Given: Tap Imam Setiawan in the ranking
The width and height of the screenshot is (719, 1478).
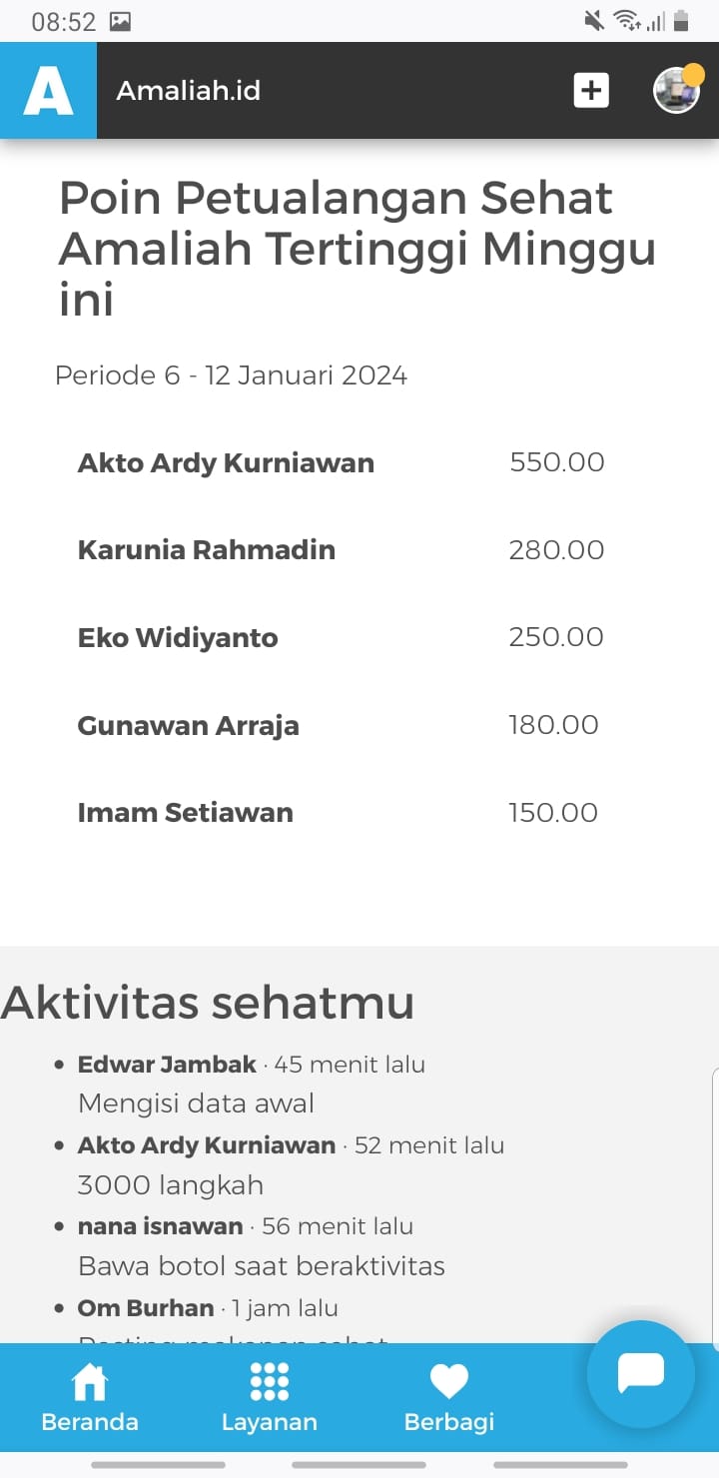Looking at the screenshot, I should pyautogui.click(x=186, y=813).
